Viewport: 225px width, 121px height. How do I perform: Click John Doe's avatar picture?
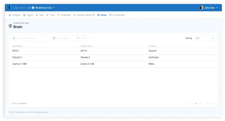[201, 8]
